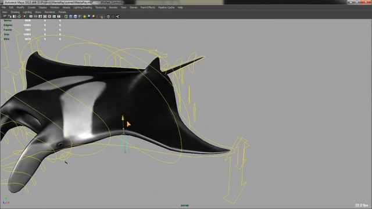Toggle the Resolution Gate icon
Viewport: 372px width, 209px height.
pos(40,17)
